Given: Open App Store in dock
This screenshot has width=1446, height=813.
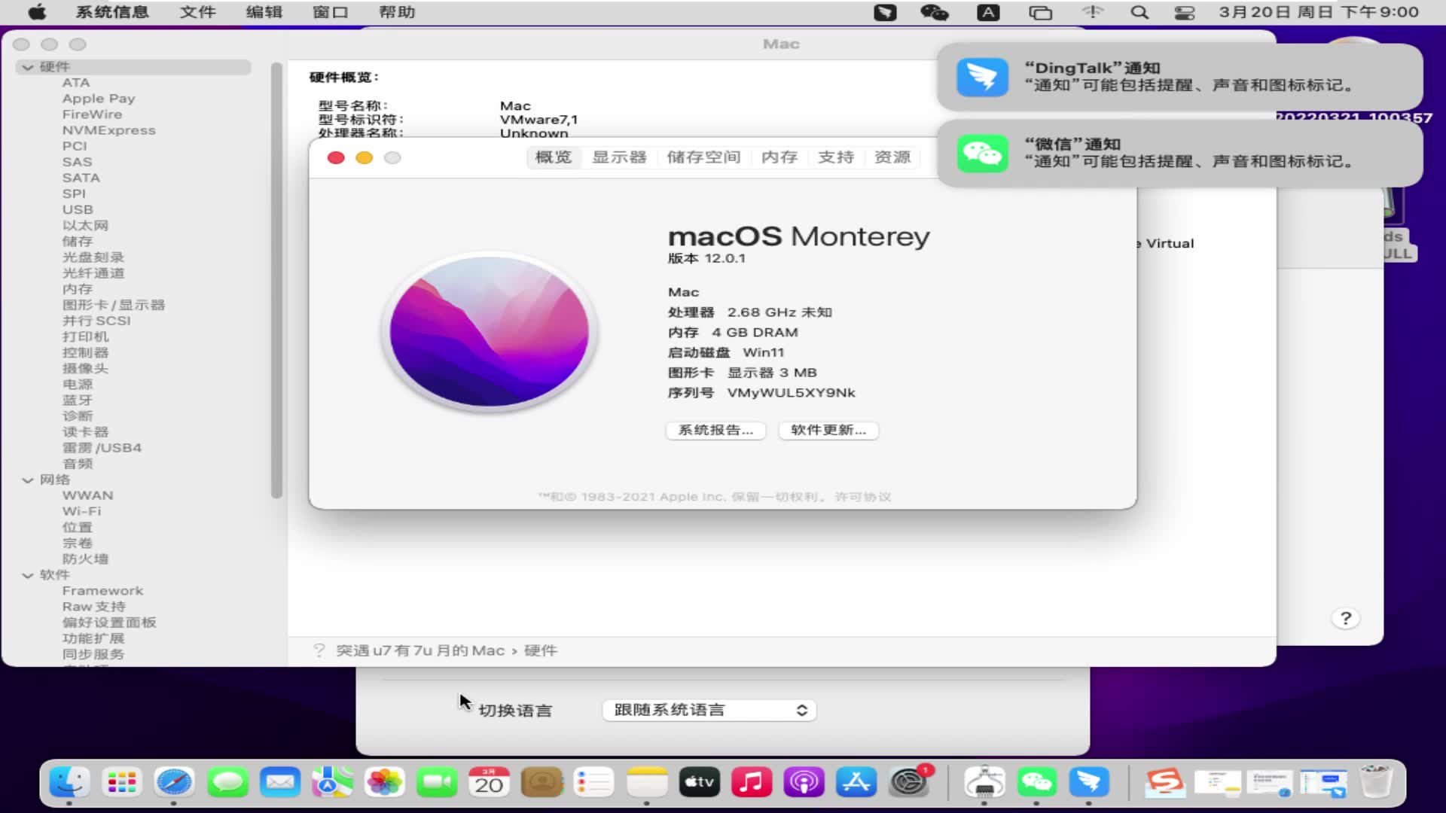Looking at the screenshot, I should [856, 783].
